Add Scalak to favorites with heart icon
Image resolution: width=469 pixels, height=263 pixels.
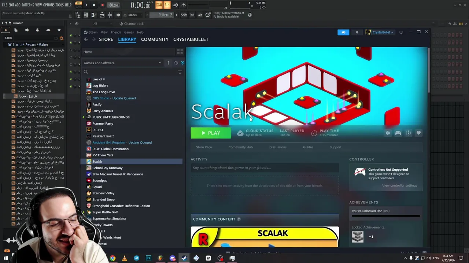tap(418, 133)
